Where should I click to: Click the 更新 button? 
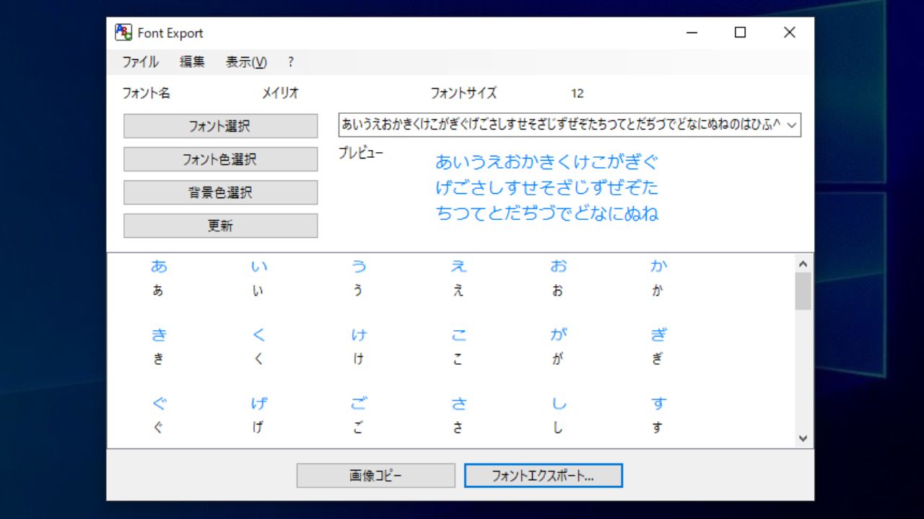click(220, 226)
